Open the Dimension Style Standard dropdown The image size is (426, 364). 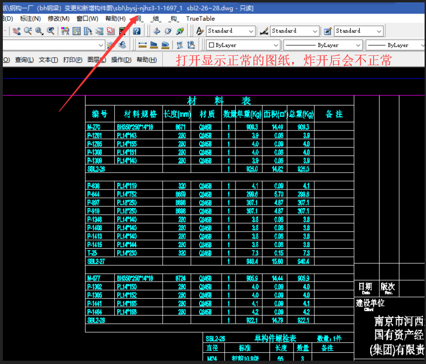point(295,31)
